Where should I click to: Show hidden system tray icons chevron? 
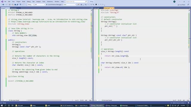coord(166,106)
